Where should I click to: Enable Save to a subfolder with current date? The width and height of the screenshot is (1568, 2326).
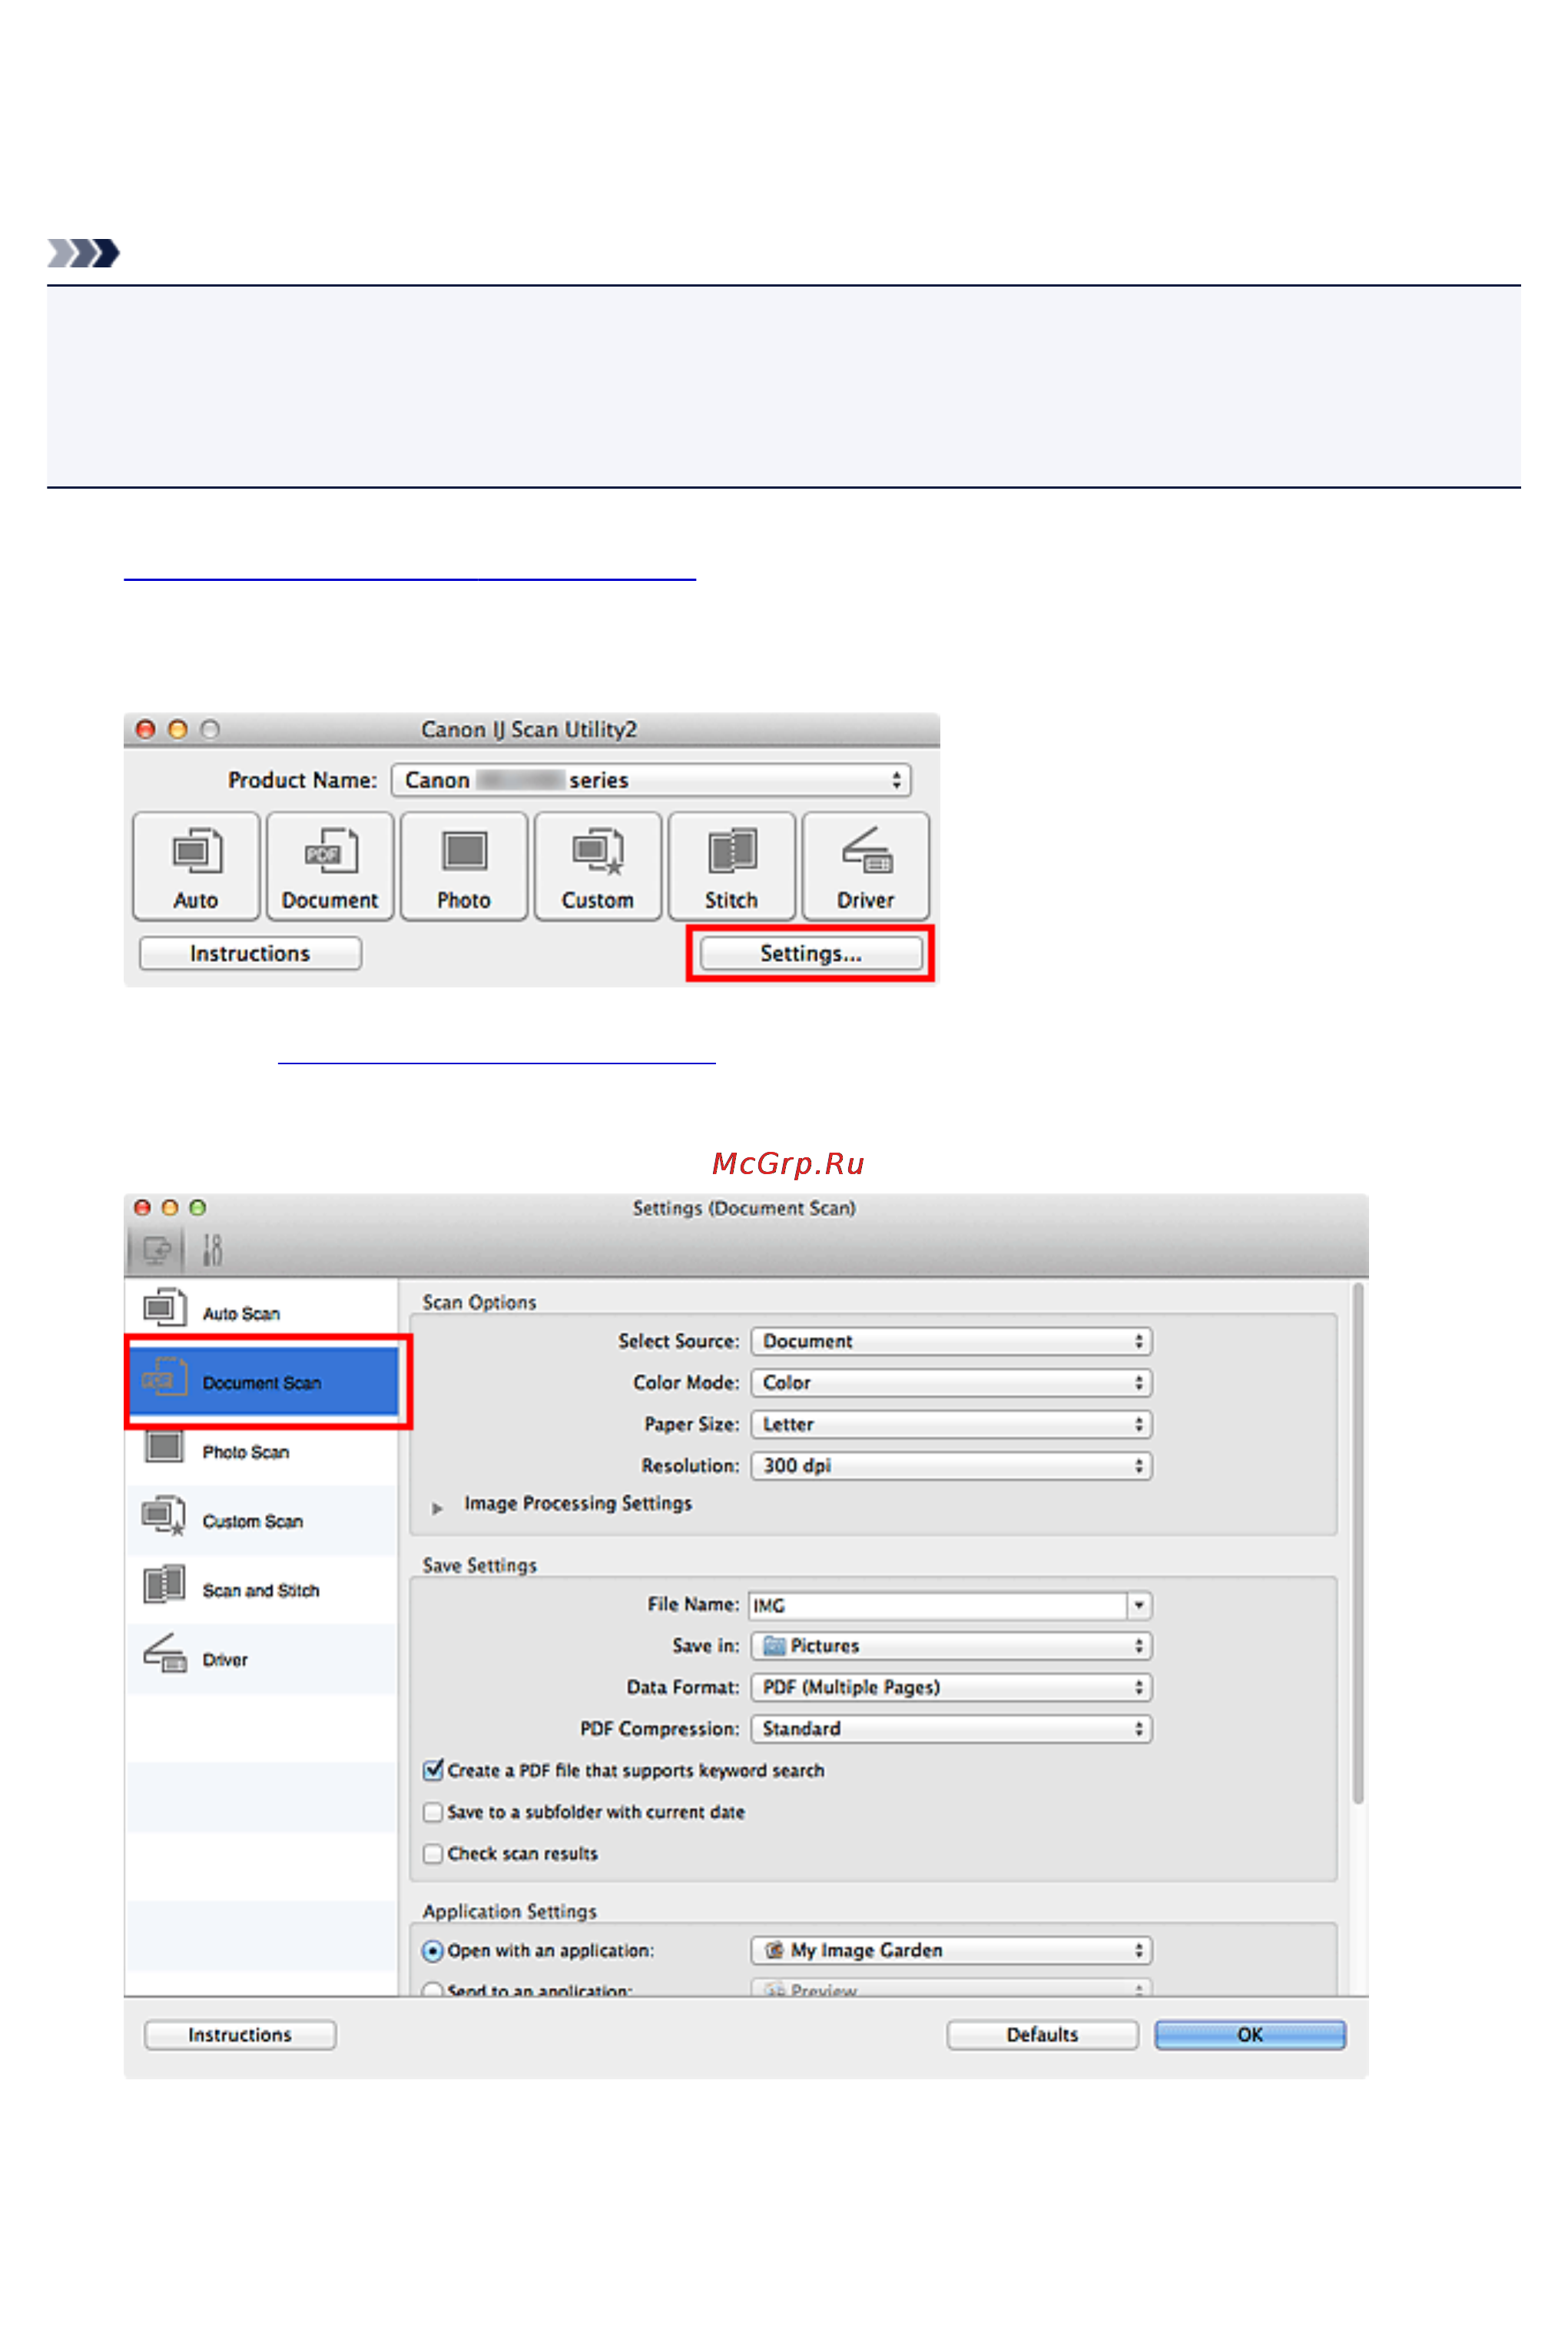(433, 1812)
